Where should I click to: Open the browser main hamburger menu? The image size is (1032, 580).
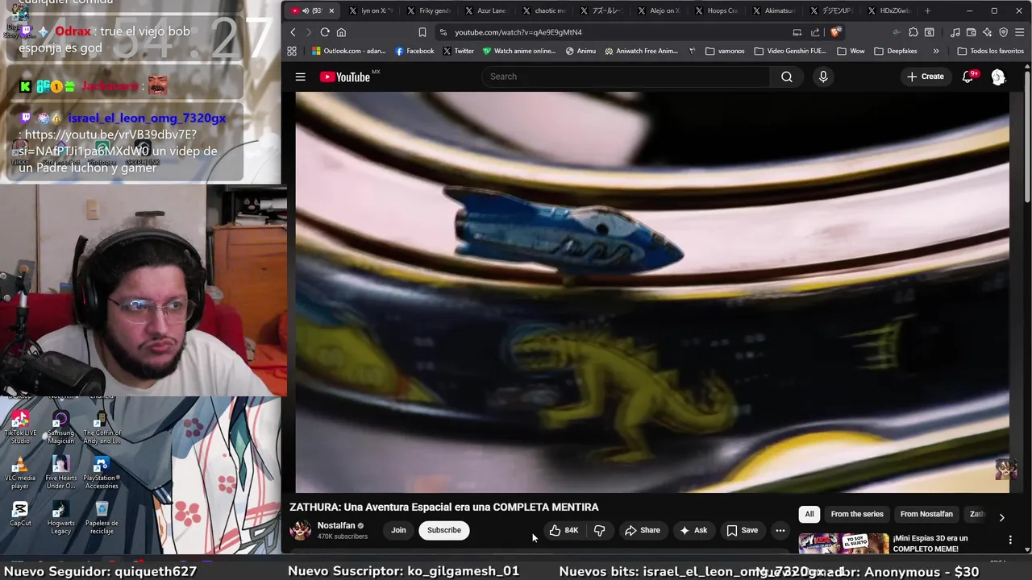pos(1019,32)
